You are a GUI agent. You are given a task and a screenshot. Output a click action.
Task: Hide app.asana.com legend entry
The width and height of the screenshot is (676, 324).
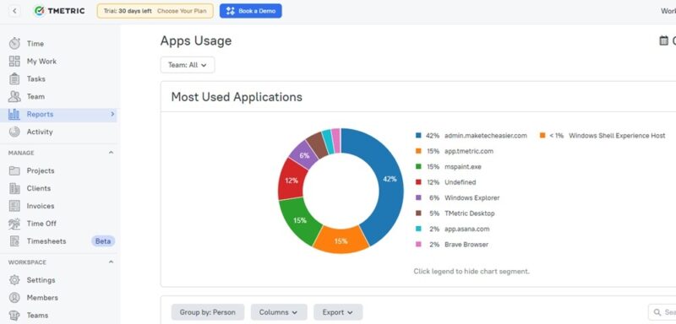pyautogui.click(x=452, y=229)
